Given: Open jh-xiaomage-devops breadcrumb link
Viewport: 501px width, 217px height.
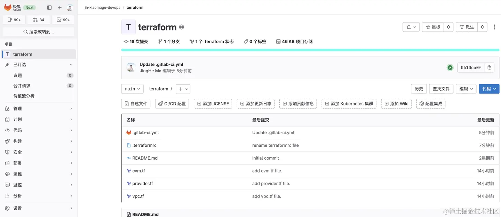Looking at the screenshot, I should (103, 7).
